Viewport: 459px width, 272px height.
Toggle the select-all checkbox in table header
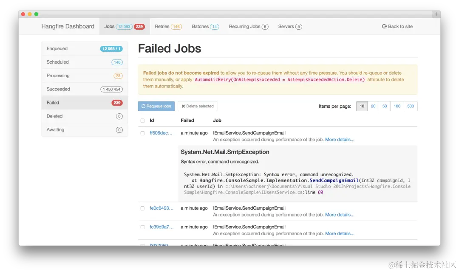(x=142, y=121)
